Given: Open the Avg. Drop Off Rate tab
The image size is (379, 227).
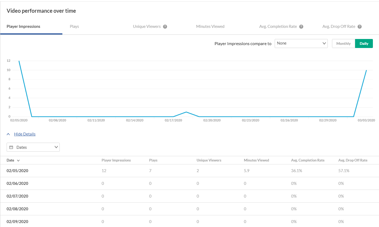Looking at the screenshot, I should (x=339, y=27).
